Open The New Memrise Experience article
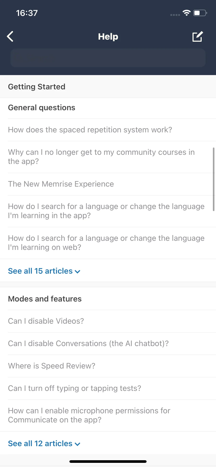Screen dimensions: 216x467 [61, 184]
